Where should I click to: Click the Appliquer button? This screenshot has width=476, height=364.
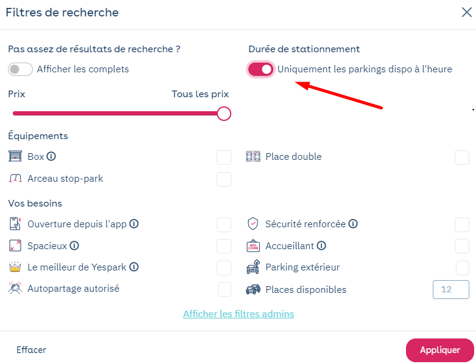[440, 350]
